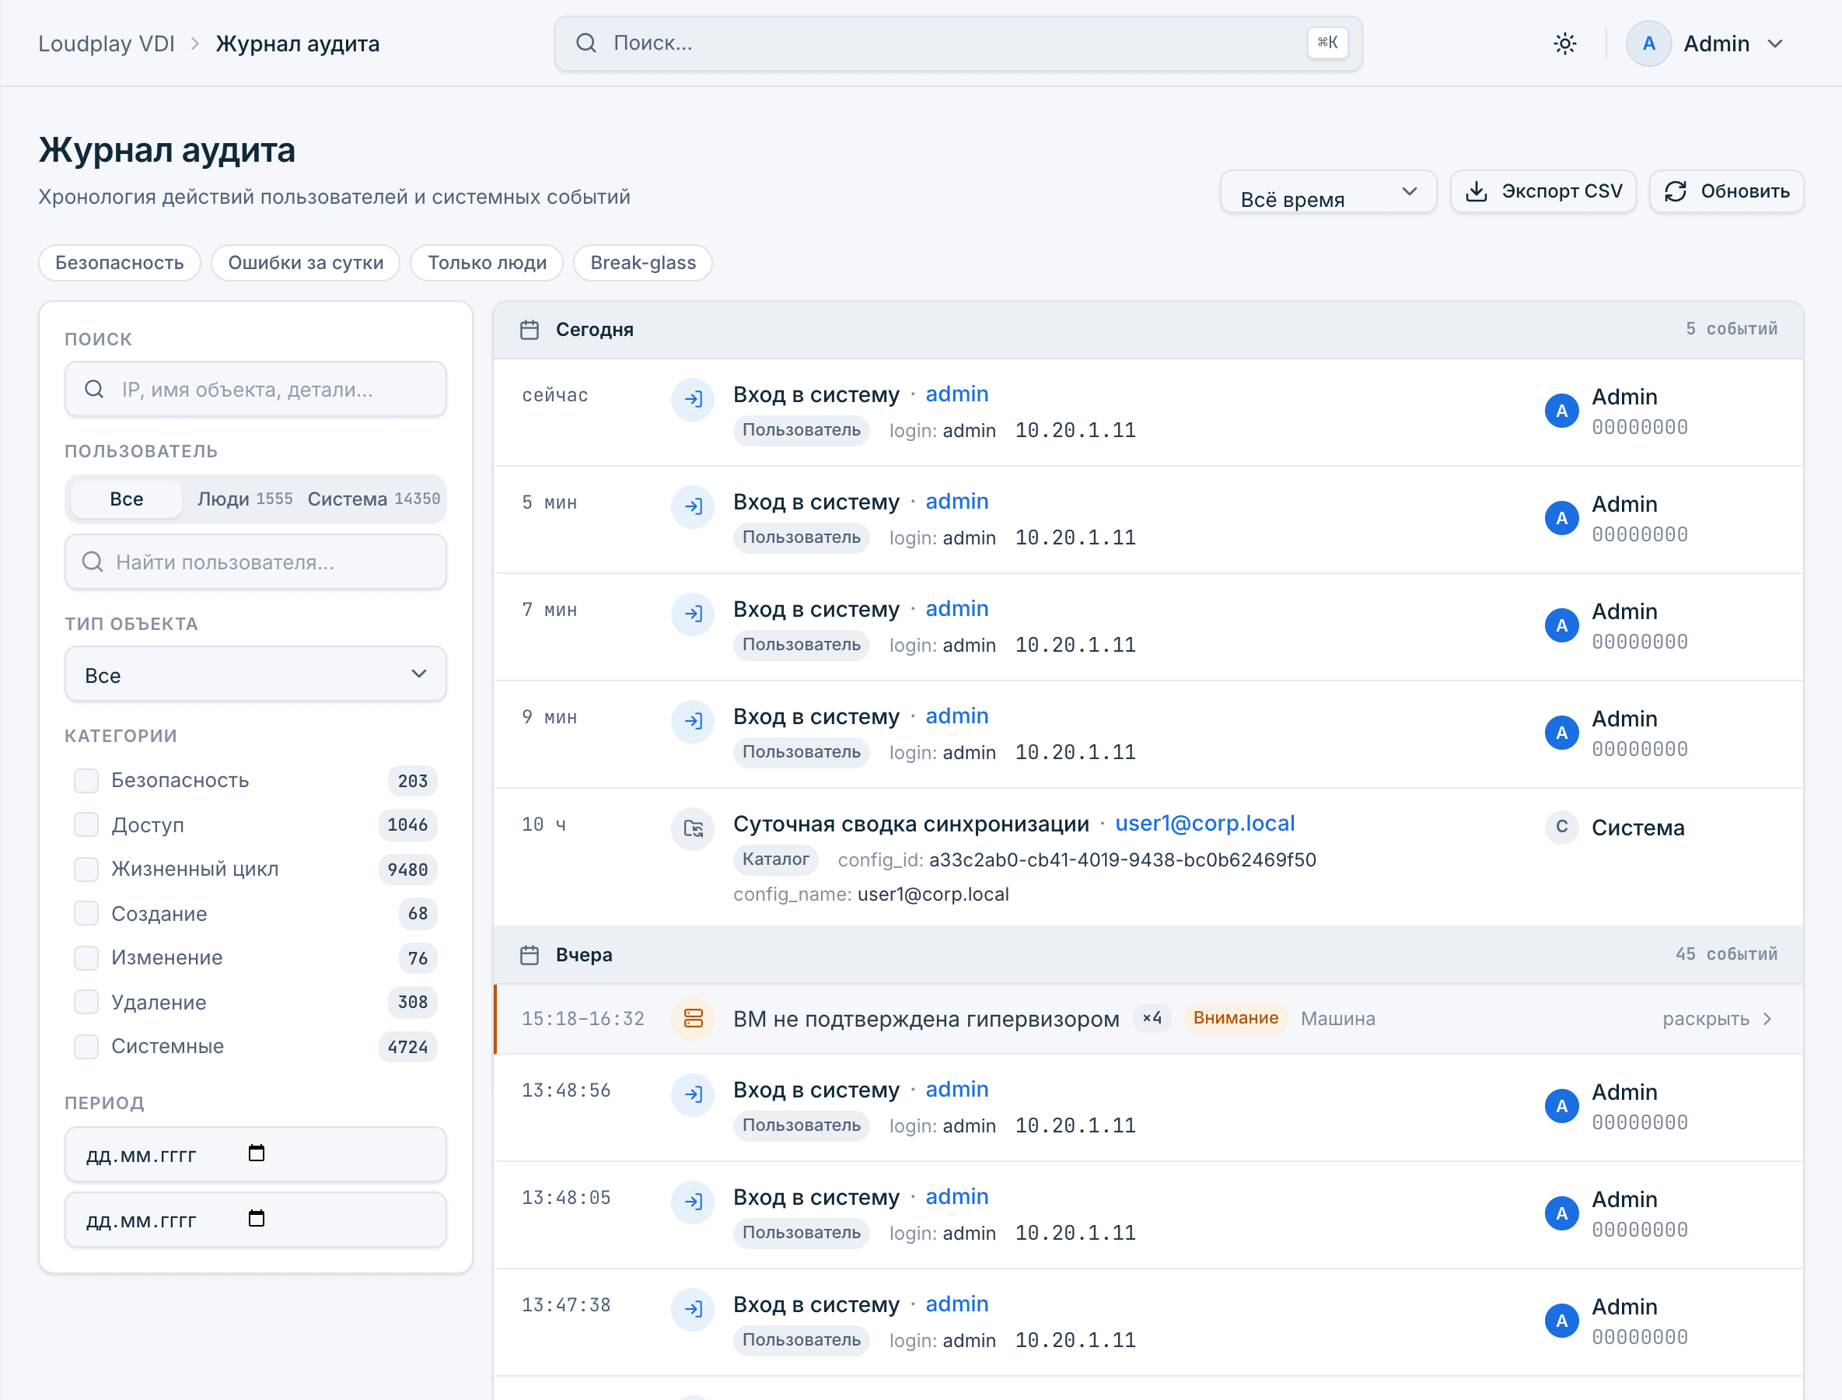
Task: Click the login icon on the 13:48:56 event
Action: click(692, 1094)
